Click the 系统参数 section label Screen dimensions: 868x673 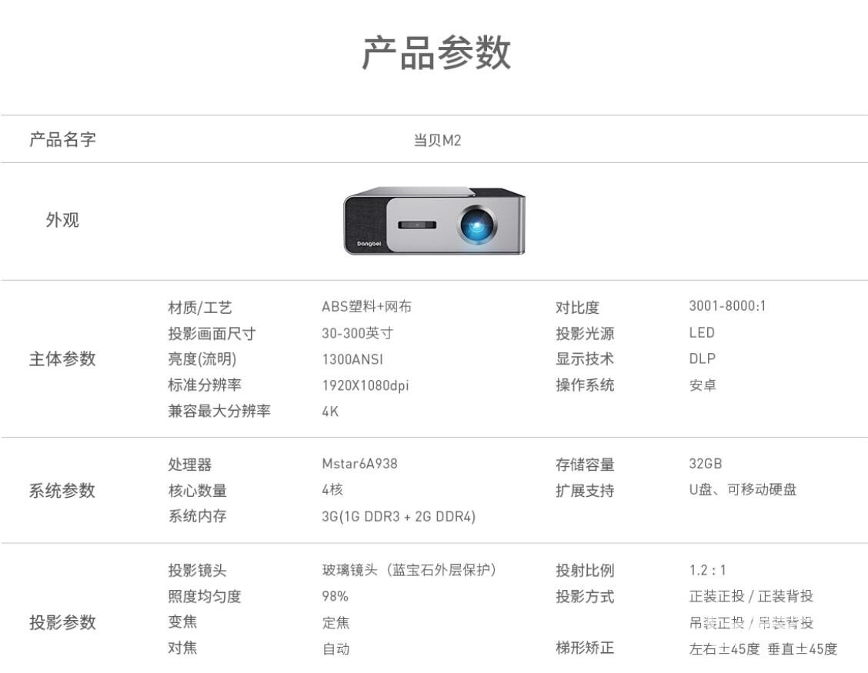[x=62, y=491]
